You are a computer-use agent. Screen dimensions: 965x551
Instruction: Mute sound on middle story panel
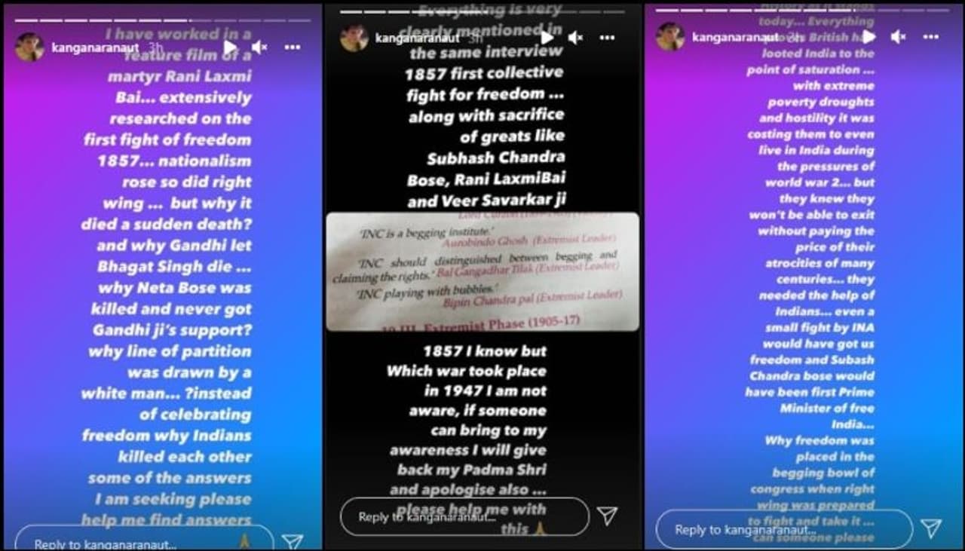pos(576,38)
